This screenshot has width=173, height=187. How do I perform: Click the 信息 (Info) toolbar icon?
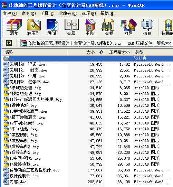(147, 27)
